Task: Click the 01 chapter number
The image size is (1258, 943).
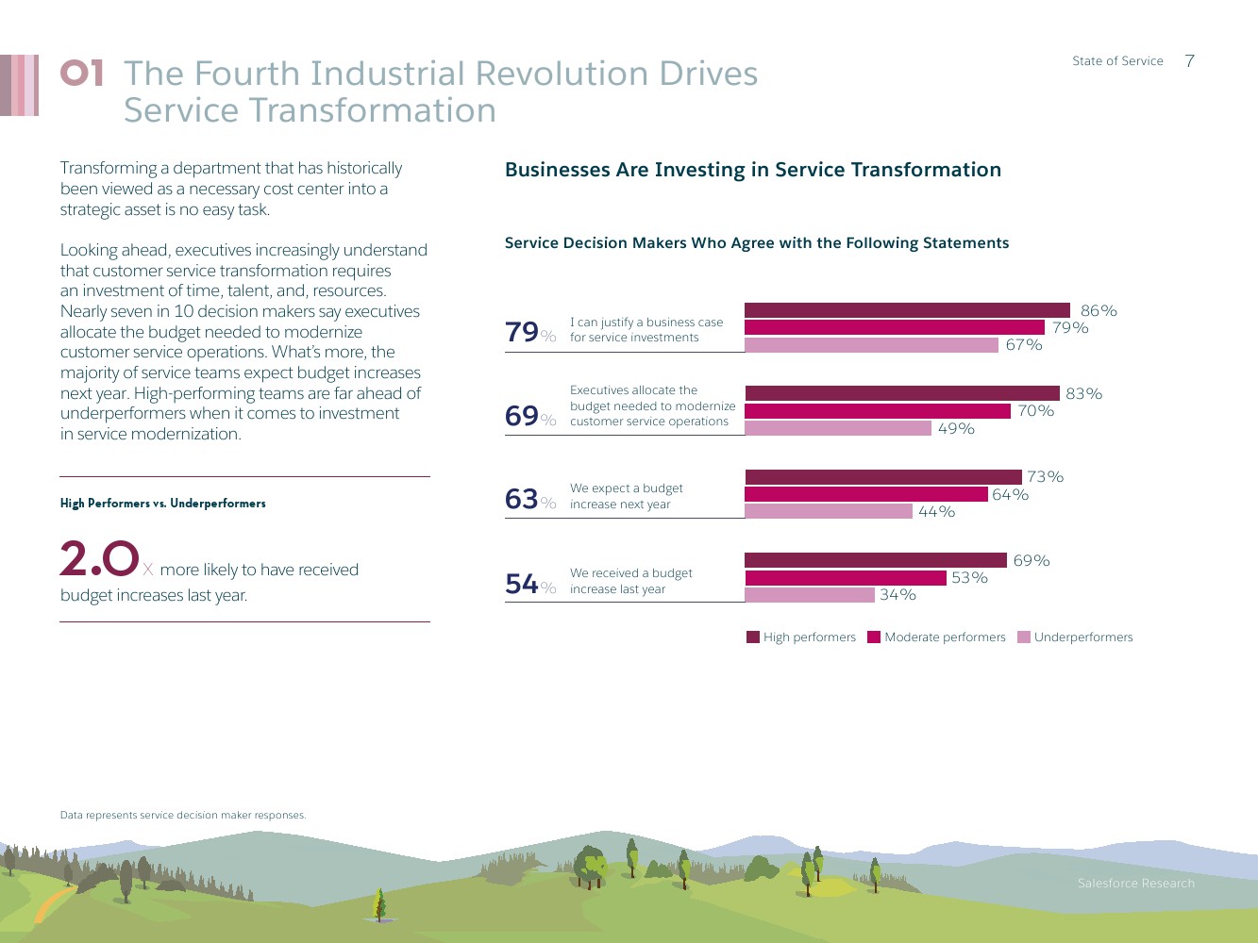Action: click(82, 74)
